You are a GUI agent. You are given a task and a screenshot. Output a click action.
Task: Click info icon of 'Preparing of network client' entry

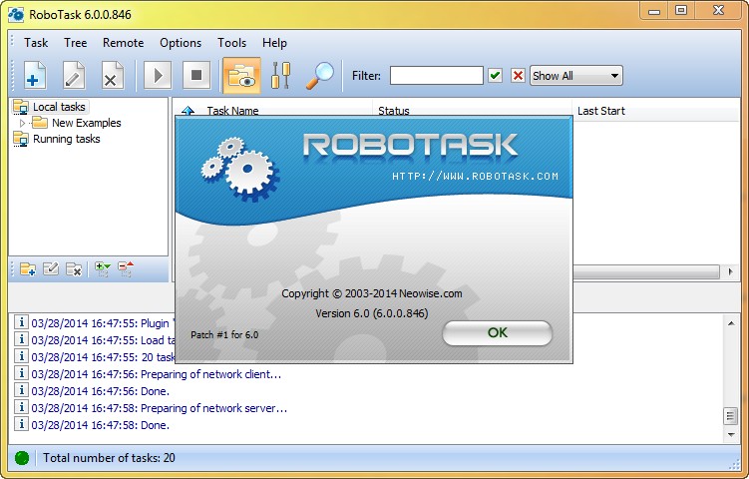coord(21,373)
